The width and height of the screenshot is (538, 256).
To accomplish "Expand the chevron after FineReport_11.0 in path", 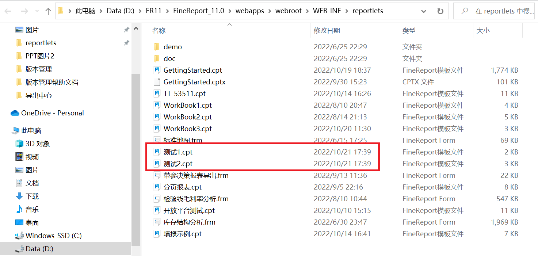I will [230, 11].
